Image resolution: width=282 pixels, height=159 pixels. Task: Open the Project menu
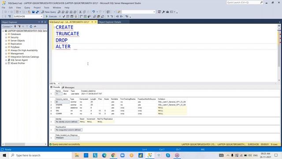click(x=37, y=8)
